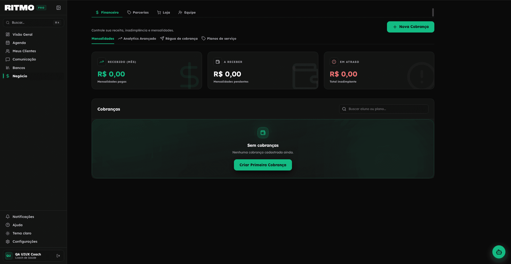
Task: Click the Negócio dollar sign icon
Action: [8, 76]
